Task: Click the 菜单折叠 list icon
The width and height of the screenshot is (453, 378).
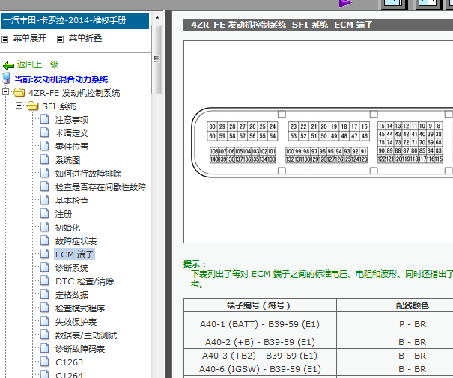Action: tap(60, 39)
